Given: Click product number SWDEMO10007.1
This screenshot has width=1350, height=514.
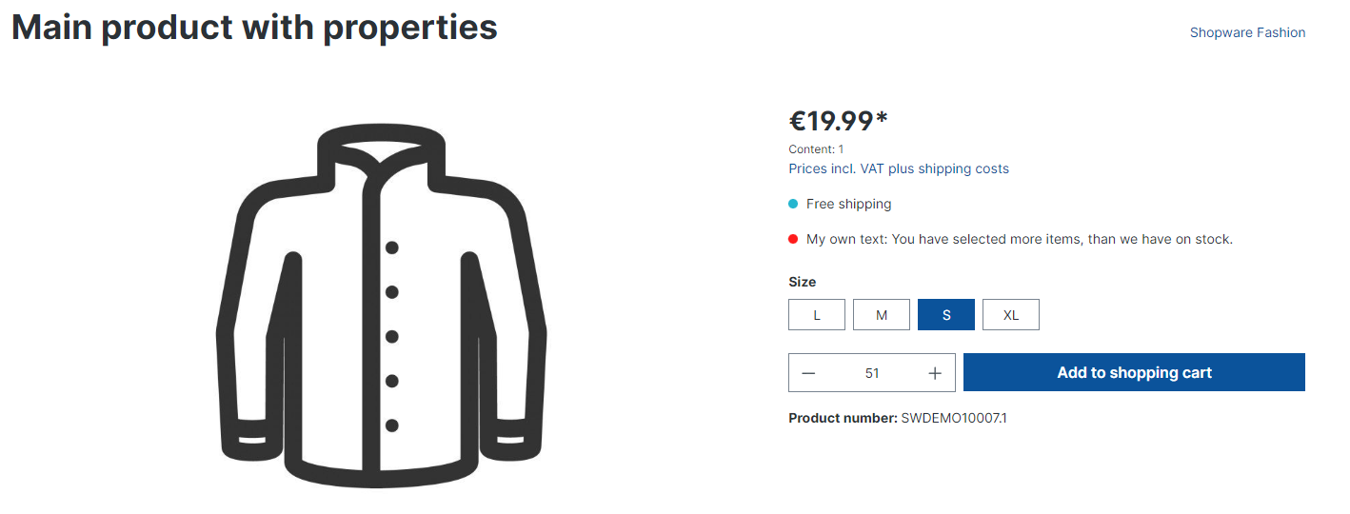Looking at the screenshot, I should click(x=954, y=418).
